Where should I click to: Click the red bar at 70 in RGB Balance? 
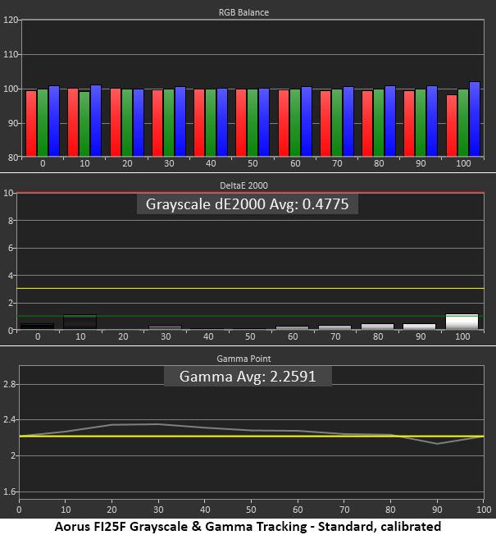click(325, 124)
